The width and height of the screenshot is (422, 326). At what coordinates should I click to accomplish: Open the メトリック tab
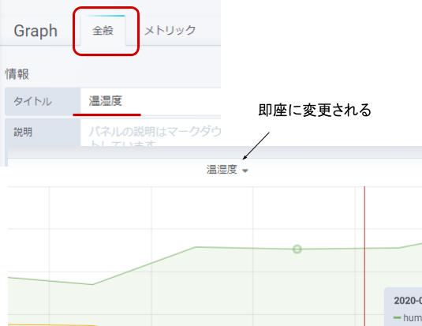coord(170,30)
